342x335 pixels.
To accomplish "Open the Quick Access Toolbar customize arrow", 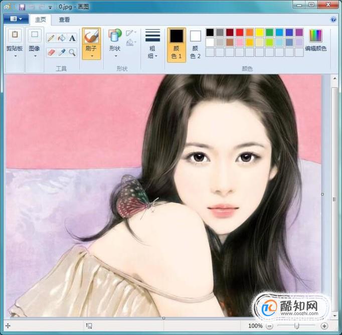I will tap(50, 8).
